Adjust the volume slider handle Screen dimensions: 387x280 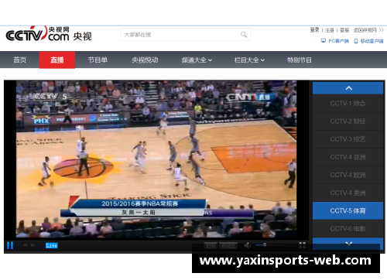tap(265, 244)
